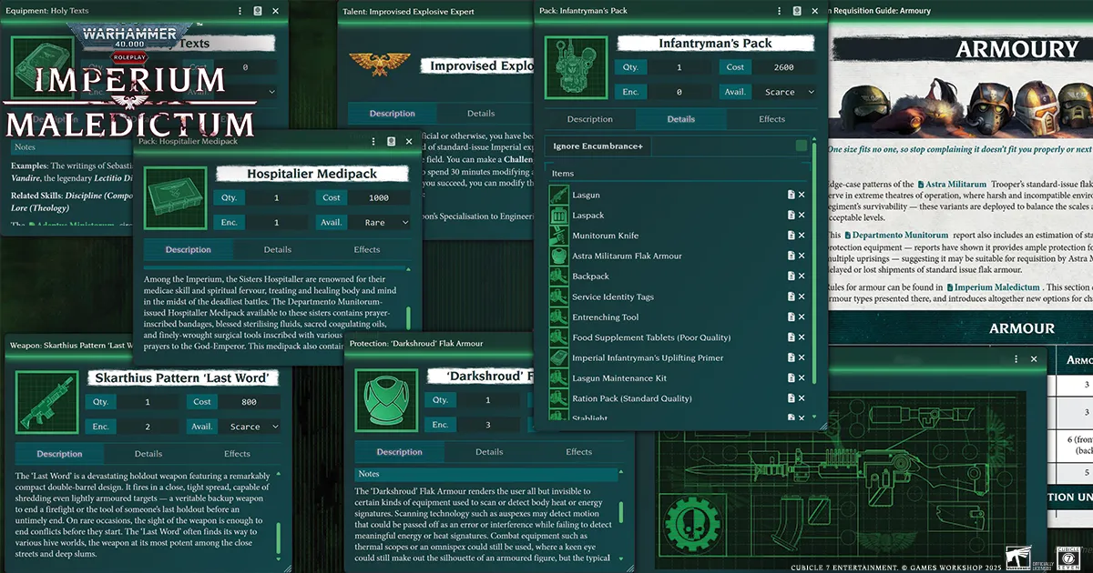Click the Entrenching Tool item name
Image resolution: width=1093 pixels, height=573 pixels.
606,317
